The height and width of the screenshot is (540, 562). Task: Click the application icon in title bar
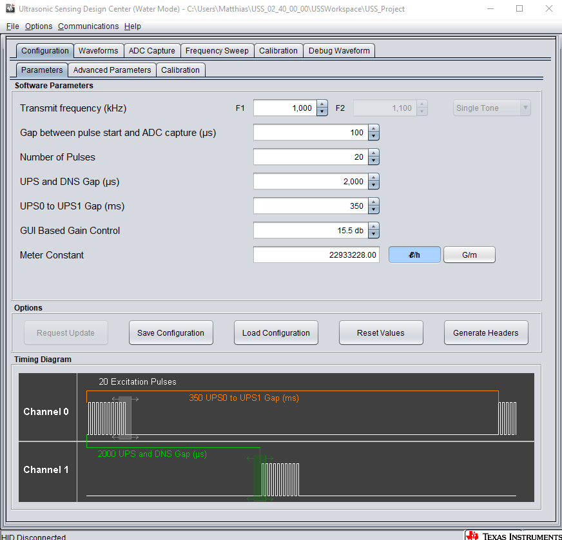pyautogui.click(x=10, y=8)
